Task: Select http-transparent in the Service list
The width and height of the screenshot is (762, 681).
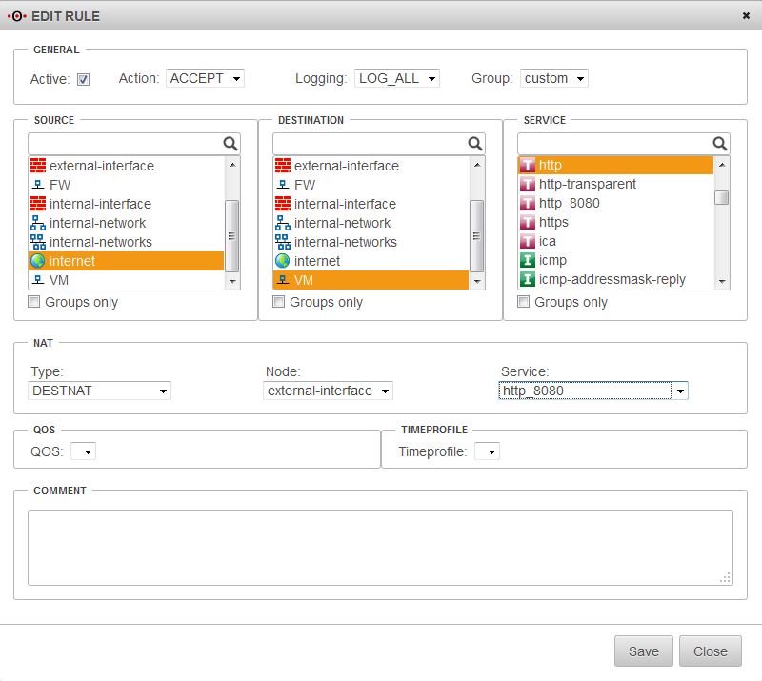Action: pos(587,185)
